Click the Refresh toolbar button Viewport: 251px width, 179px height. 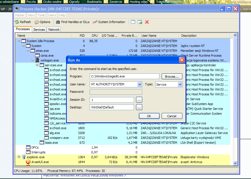(23, 22)
